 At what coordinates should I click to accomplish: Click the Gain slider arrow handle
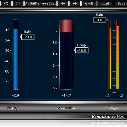click(x=107, y=20)
